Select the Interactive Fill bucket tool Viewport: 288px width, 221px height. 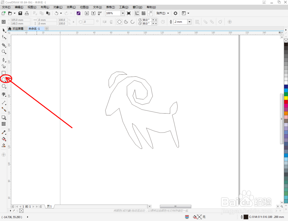4,139
